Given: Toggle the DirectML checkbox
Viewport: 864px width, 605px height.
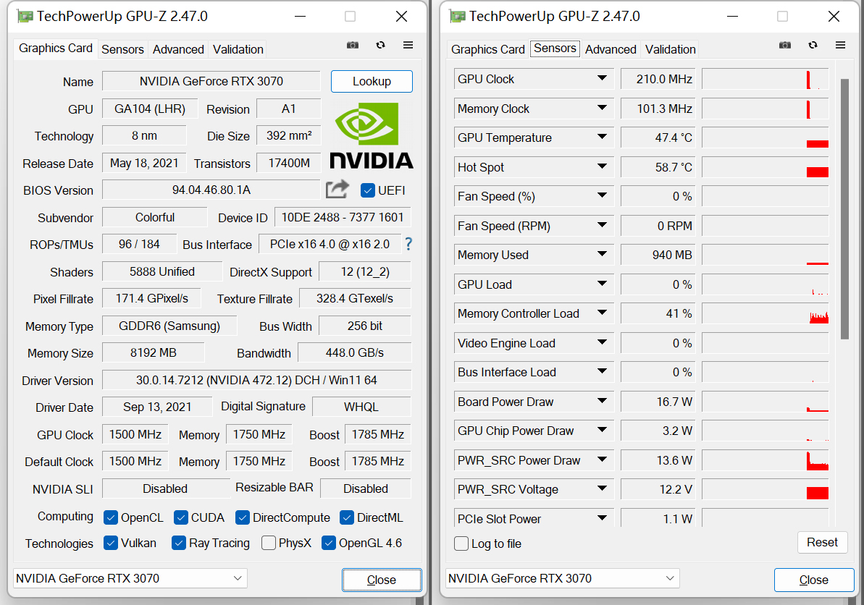Looking at the screenshot, I should point(347,517).
